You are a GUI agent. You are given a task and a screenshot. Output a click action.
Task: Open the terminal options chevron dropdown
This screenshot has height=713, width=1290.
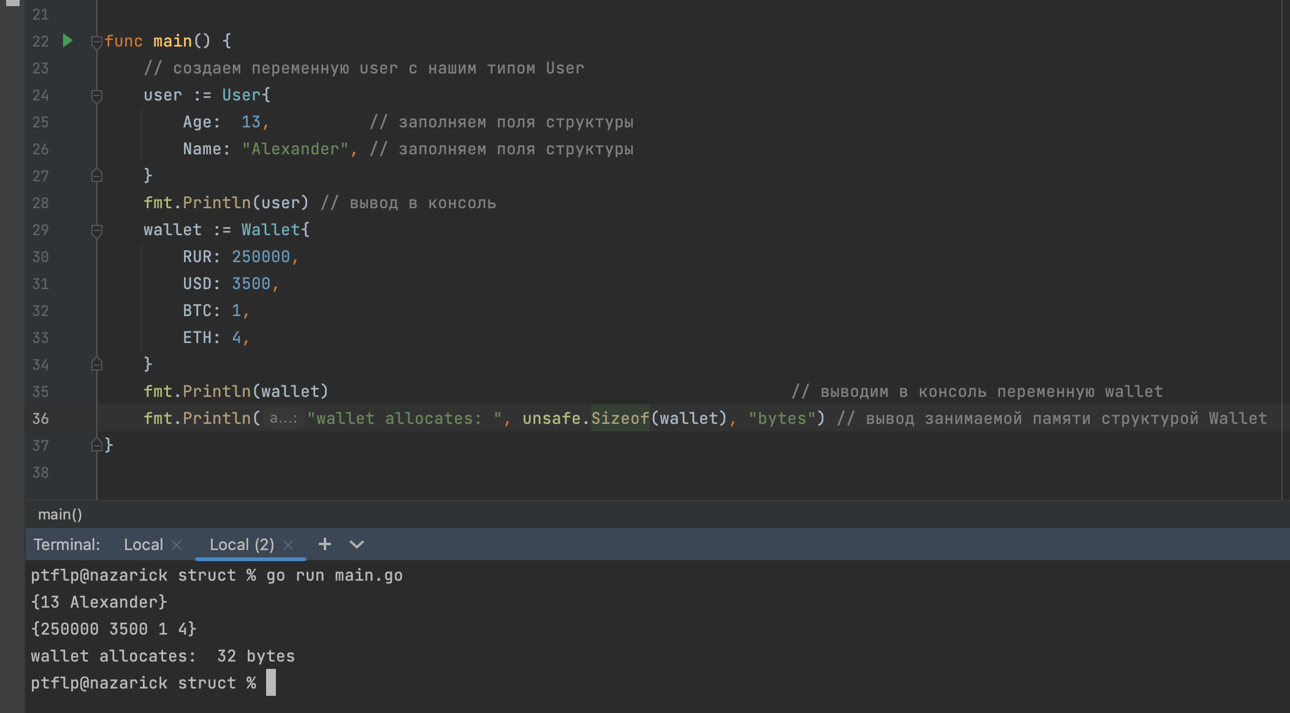[357, 545]
